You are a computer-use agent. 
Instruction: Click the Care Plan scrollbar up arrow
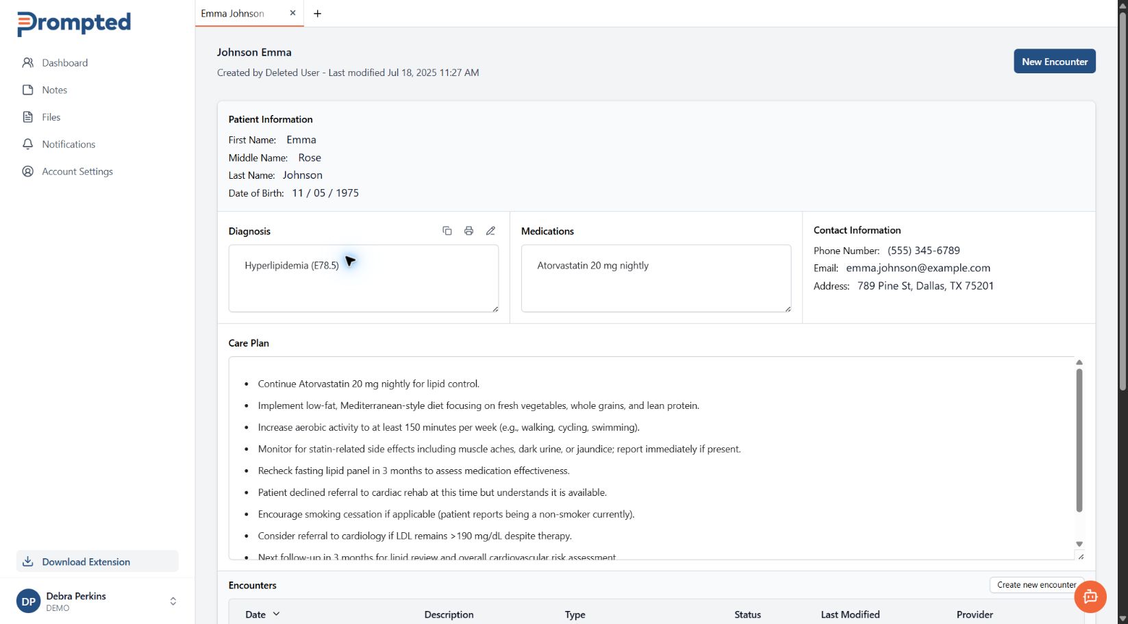(x=1079, y=362)
